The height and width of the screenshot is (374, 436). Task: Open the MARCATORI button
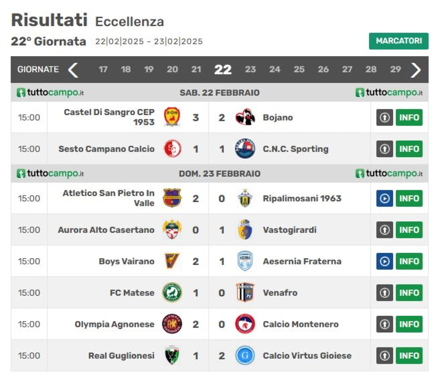pos(399,41)
